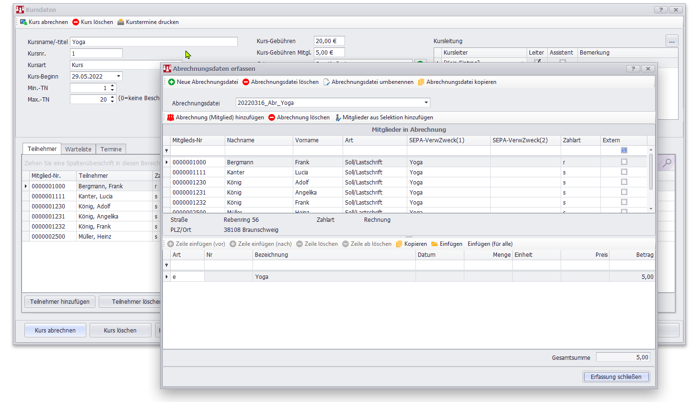Click the Abrechnungsdatei kopieren icon
691x402 pixels.
point(421,82)
